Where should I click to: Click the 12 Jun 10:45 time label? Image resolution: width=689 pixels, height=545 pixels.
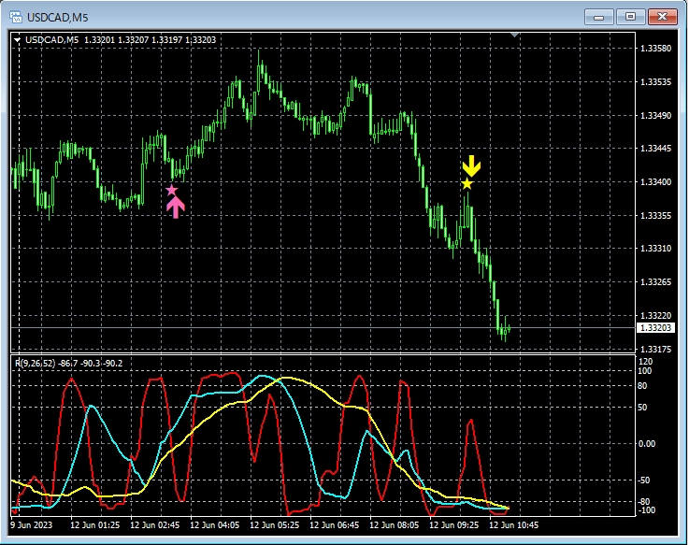(x=517, y=526)
